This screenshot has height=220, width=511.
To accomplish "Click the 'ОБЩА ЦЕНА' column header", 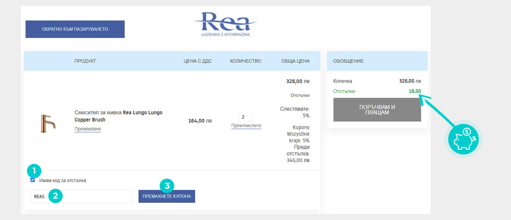I will point(295,61).
